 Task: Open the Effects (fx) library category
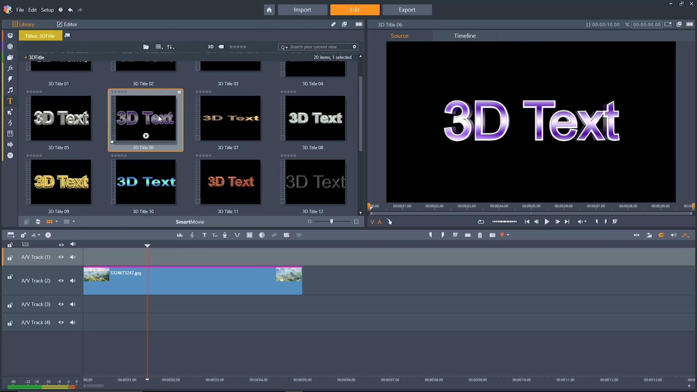[10, 68]
